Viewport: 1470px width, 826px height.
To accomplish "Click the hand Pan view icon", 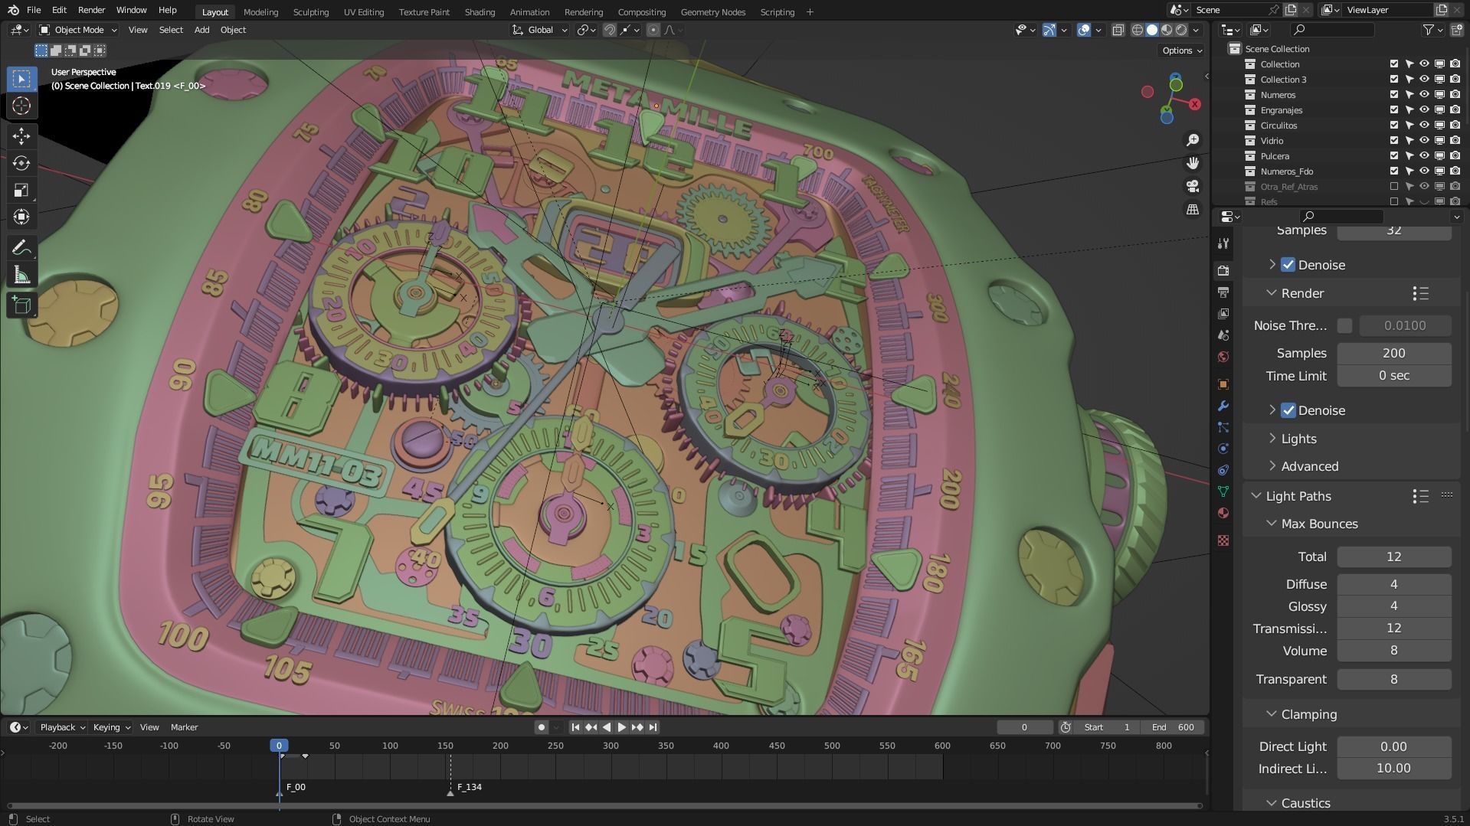I will 1193,163.
